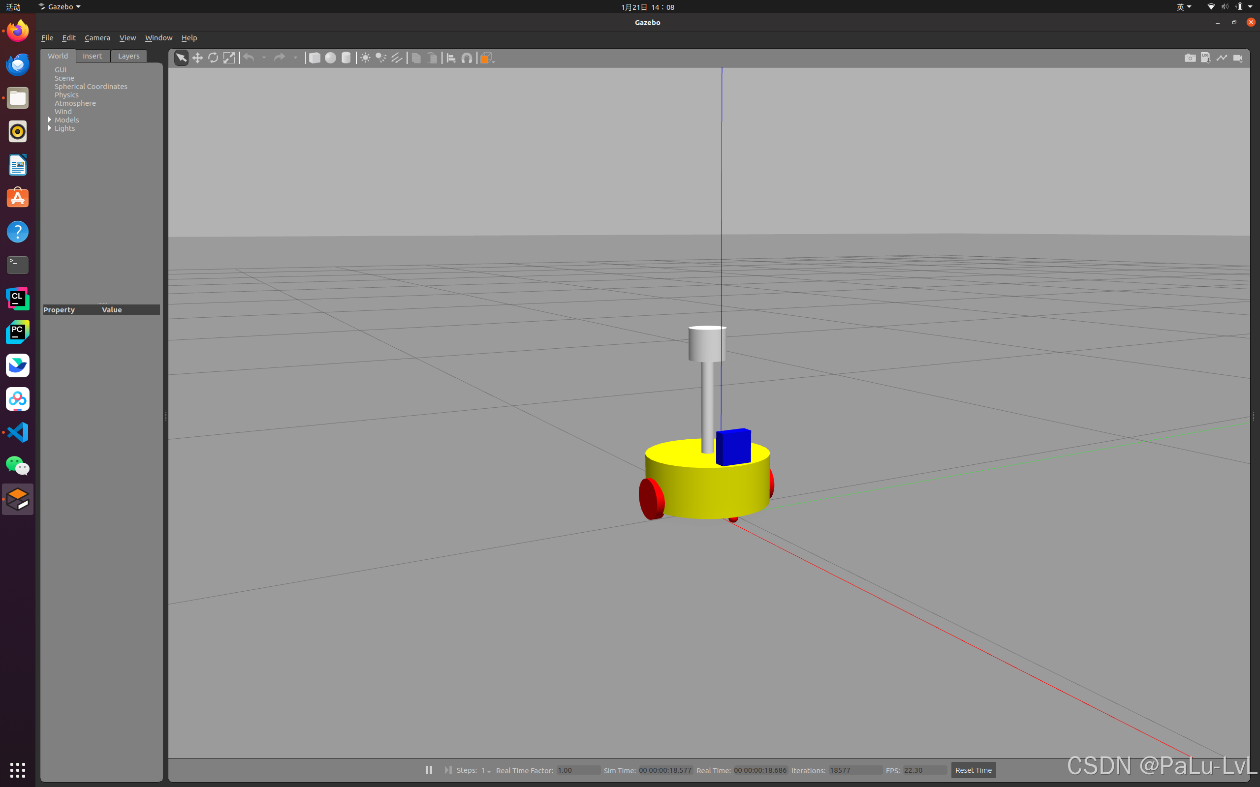Select Physics in the World tree
Screen dimensions: 1260x787
tap(66, 95)
